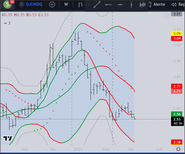Start bar Replay mode
Image resolution: width=185 pixels, height=154 pixels.
[x=178, y=4]
